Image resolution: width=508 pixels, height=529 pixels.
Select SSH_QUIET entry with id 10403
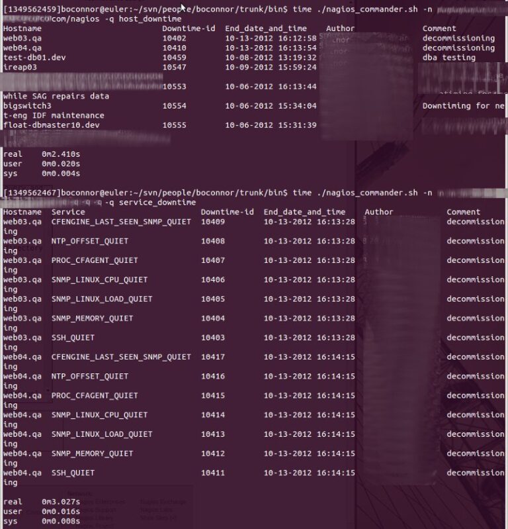[73, 338]
